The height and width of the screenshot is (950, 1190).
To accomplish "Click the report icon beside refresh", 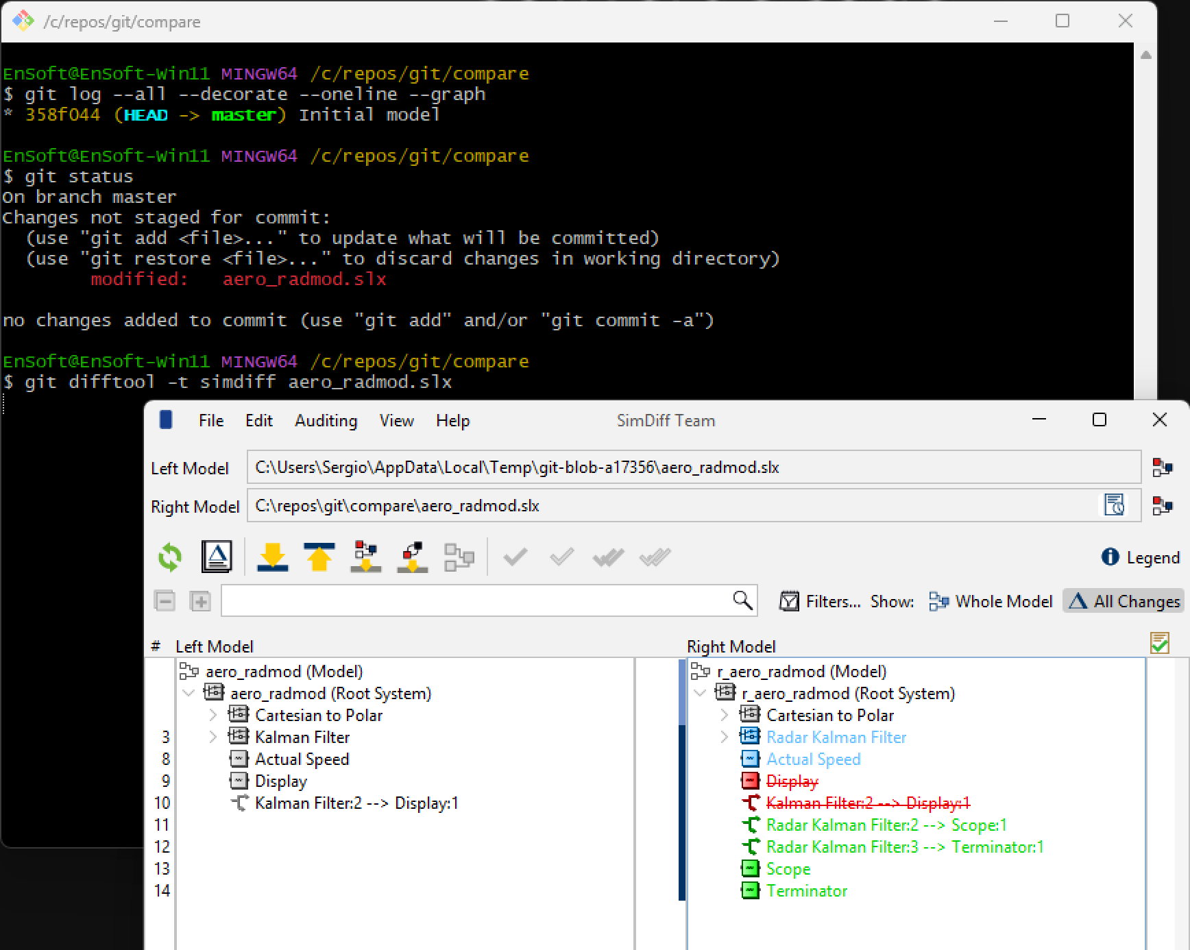I will coord(217,557).
